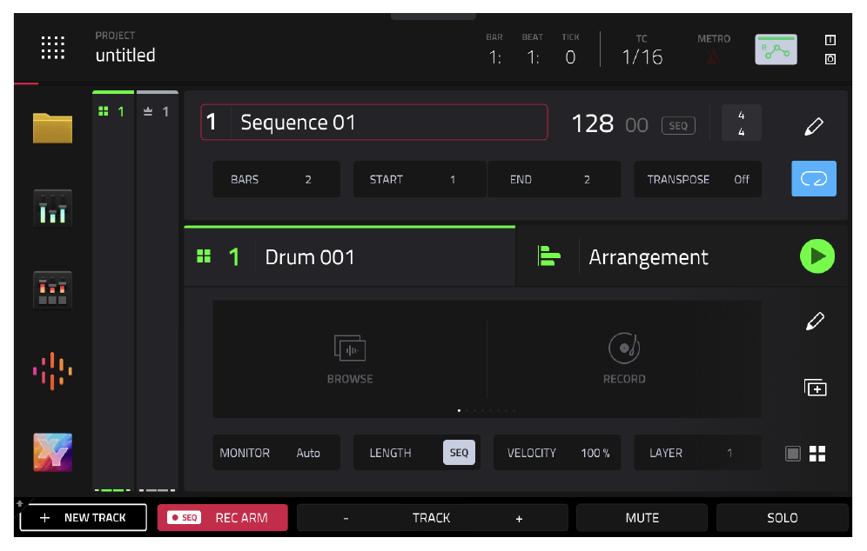
Task: Click the split-panel icon at top right
Action: [x=830, y=40]
